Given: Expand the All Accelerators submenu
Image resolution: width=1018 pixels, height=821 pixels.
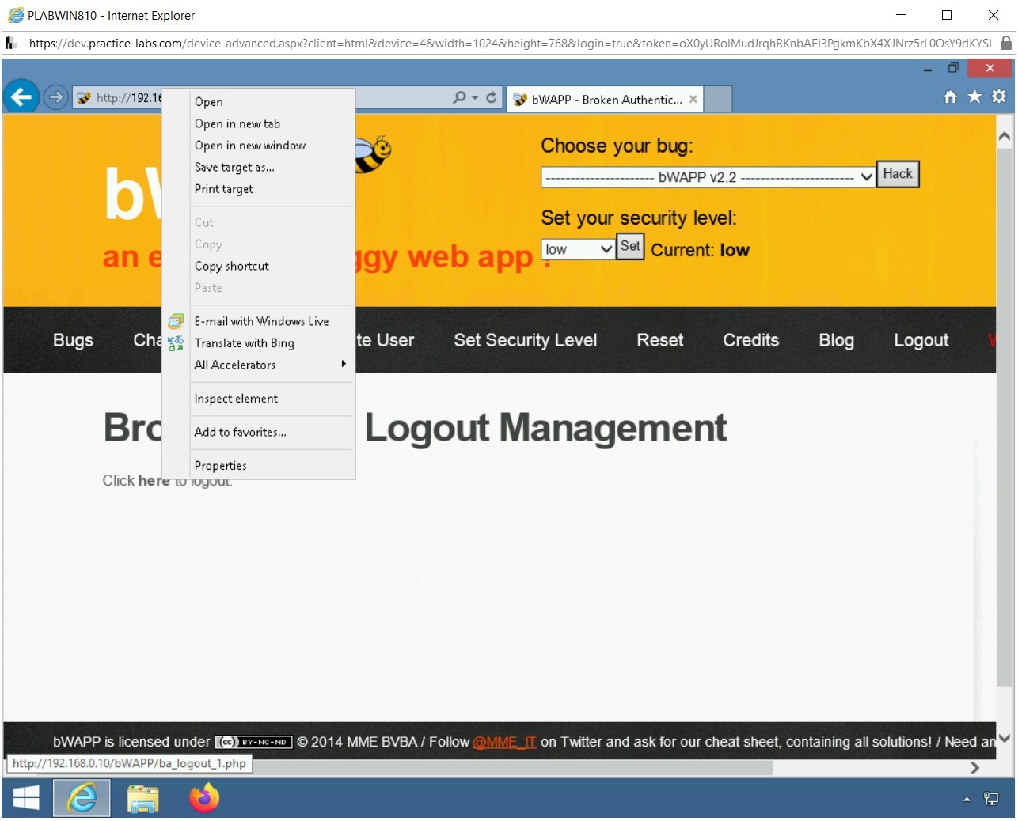Looking at the screenshot, I should (234, 365).
